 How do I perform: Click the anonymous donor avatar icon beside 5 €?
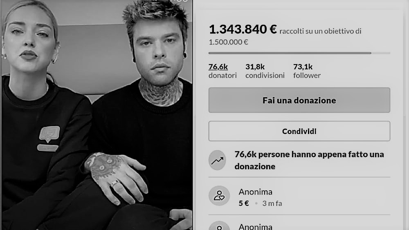point(219,196)
